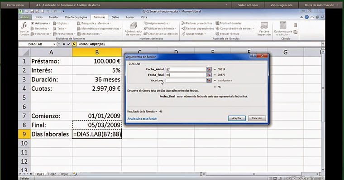Open Ventana Inspección
Viewport: 344px width, 180px height.
264,29
